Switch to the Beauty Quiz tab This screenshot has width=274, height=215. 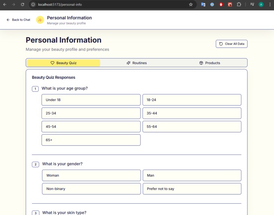point(63,63)
